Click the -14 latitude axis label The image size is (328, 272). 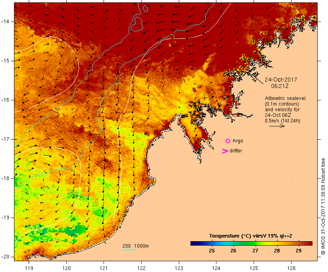pyautogui.click(x=5, y=22)
